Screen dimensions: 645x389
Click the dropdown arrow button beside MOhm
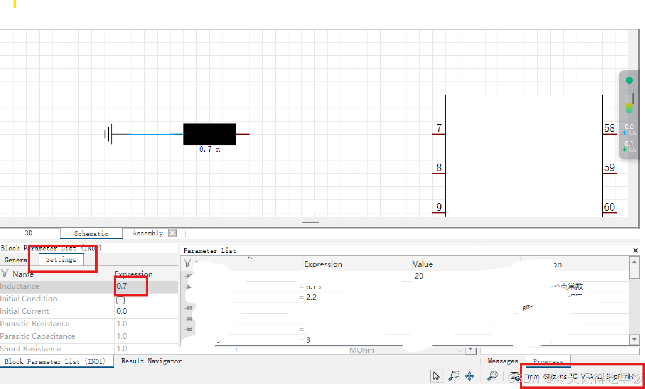point(470,350)
